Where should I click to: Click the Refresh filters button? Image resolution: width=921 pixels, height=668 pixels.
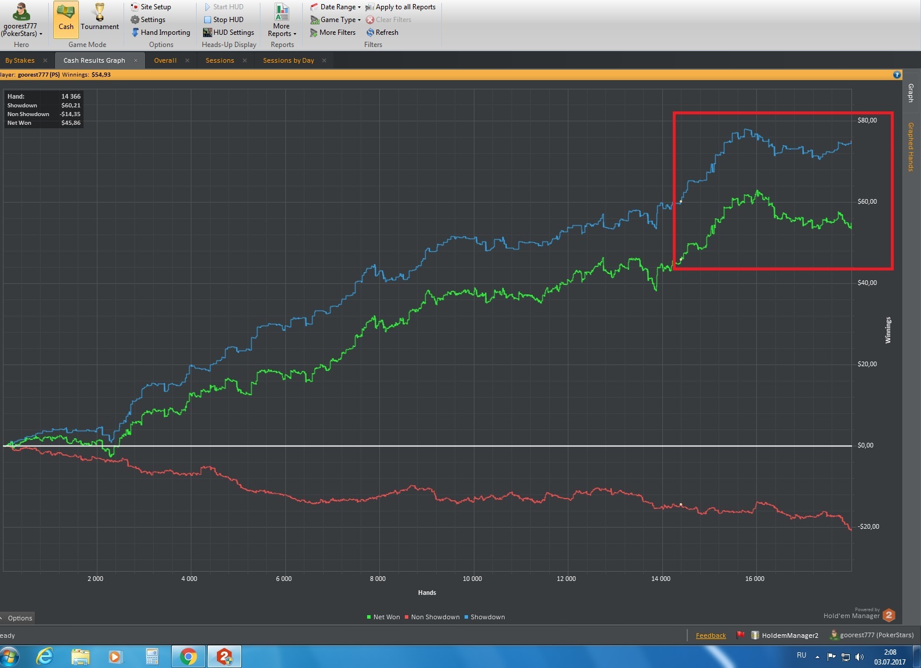[382, 33]
